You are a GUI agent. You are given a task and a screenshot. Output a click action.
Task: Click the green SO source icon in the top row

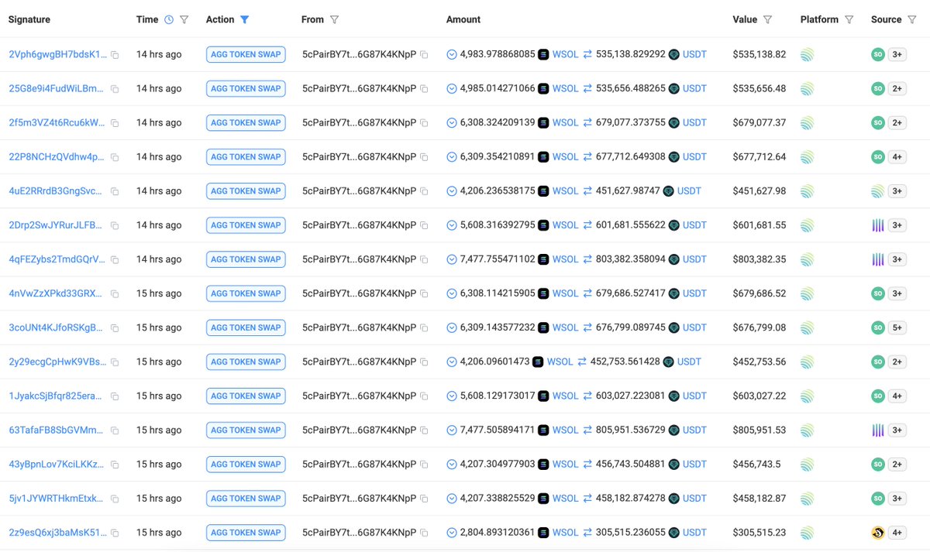pyautogui.click(x=877, y=54)
